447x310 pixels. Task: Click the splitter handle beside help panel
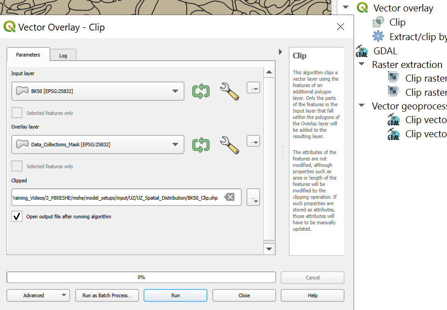click(x=283, y=152)
